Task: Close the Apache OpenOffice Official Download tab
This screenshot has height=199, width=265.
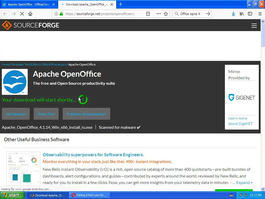Action: click(54, 4)
